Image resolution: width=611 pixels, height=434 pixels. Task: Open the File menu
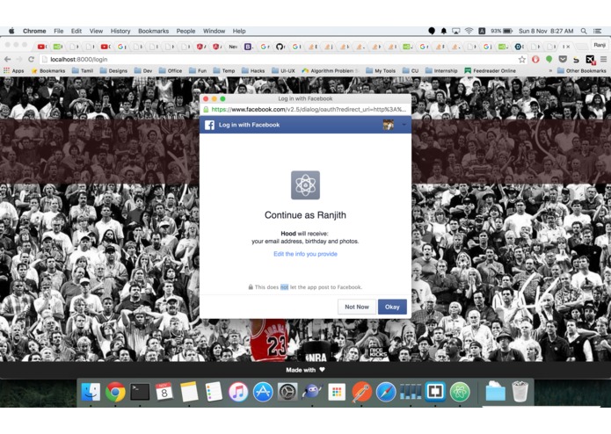click(58, 31)
